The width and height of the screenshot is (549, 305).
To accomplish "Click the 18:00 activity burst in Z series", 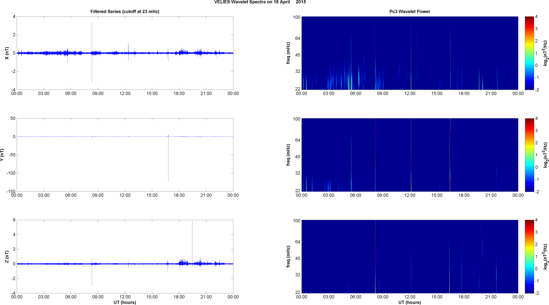I will 183,262.
